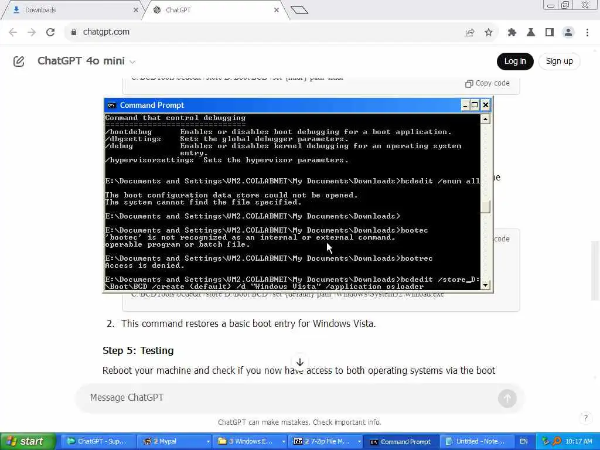Click the address bar URL chatgpt.com

pos(107,32)
